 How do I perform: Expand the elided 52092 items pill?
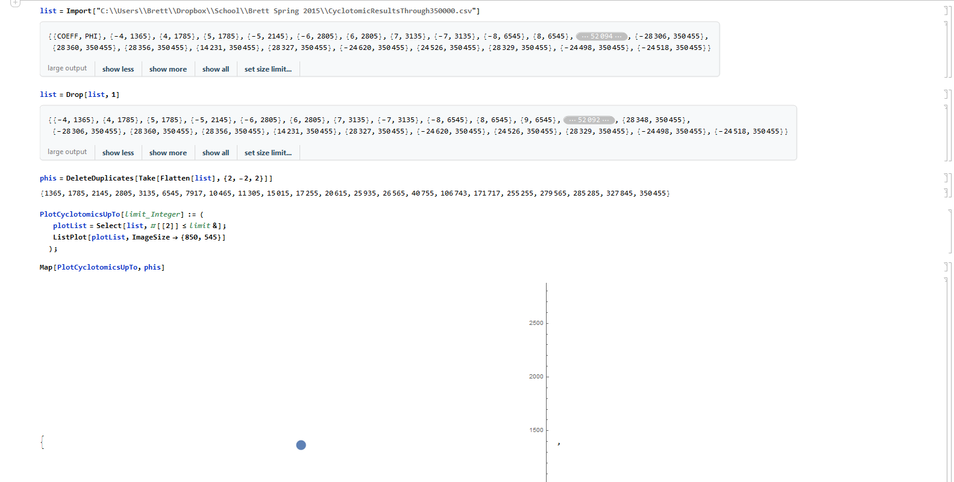pos(588,120)
